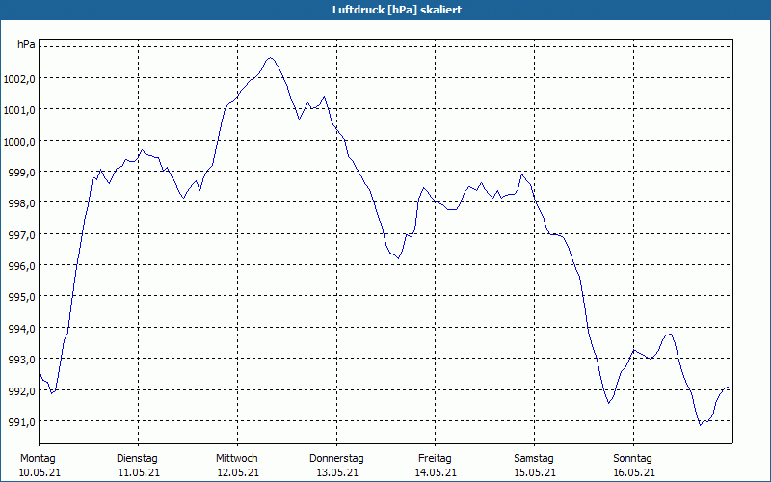Click the date 13.05.21
Viewport: 771px width, 482px height.
(337, 473)
